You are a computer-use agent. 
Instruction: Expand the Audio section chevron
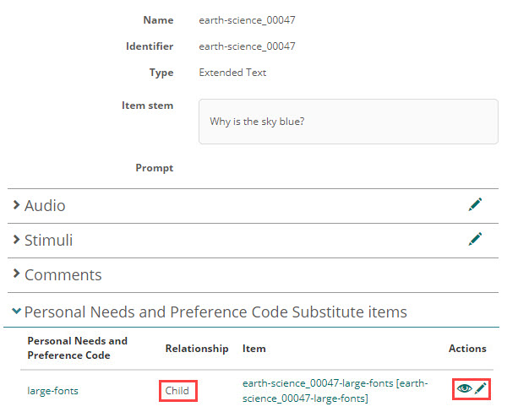click(x=16, y=205)
